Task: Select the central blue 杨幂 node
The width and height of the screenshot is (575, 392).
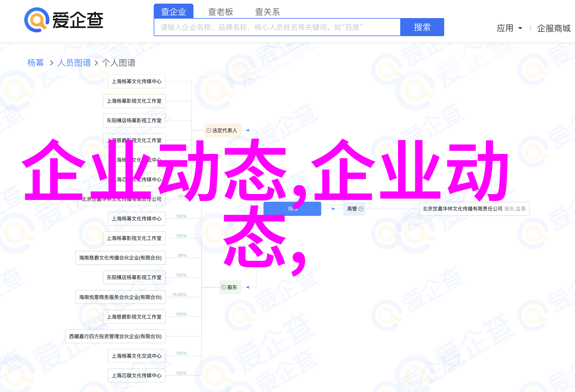Action: (292, 209)
